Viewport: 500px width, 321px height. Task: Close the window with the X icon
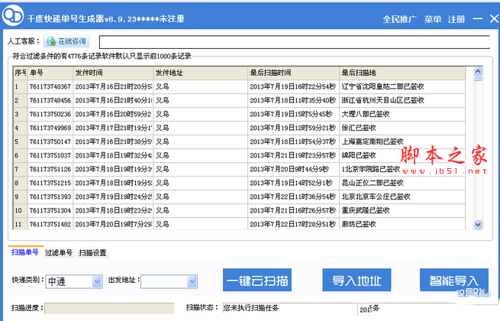(494, 19)
